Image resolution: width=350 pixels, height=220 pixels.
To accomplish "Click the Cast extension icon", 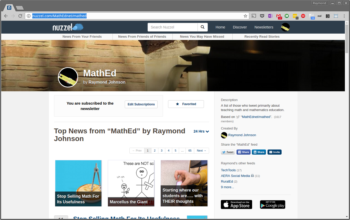I will tap(254, 16).
